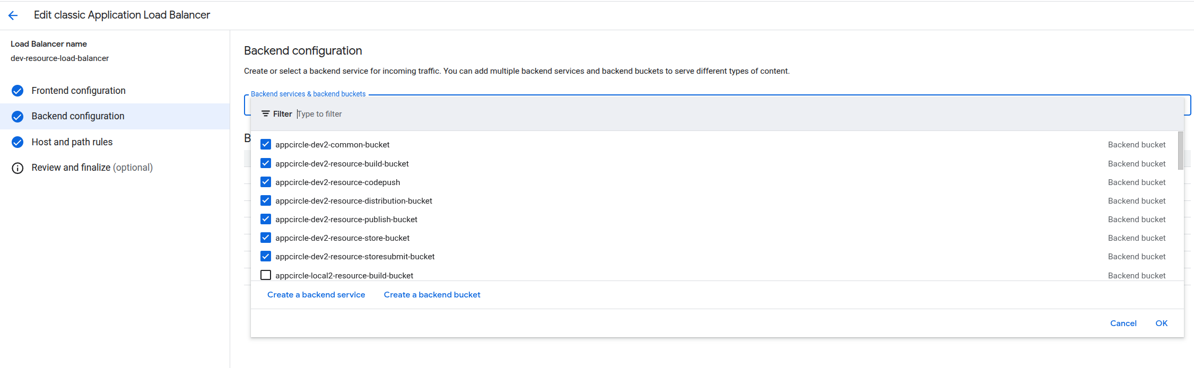The width and height of the screenshot is (1194, 368).
Task: Uncheck appcircle-dev2-resource-storesubmit-bucket checkbox
Action: pos(266,256)
